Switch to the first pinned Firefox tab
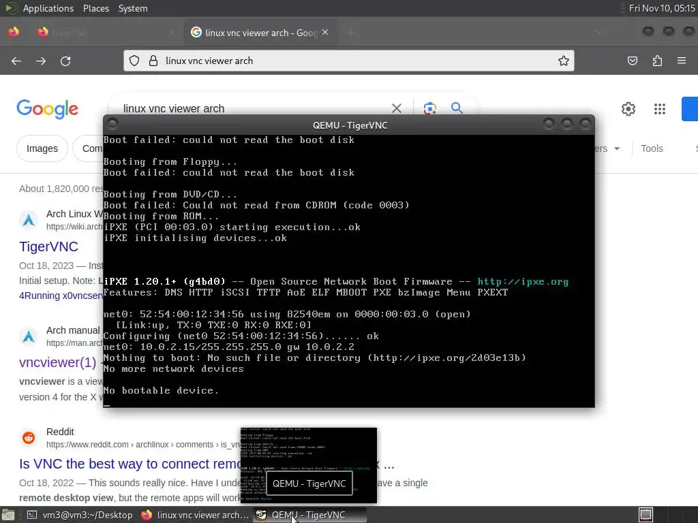The image size is (698, 523). coord(14,33)
